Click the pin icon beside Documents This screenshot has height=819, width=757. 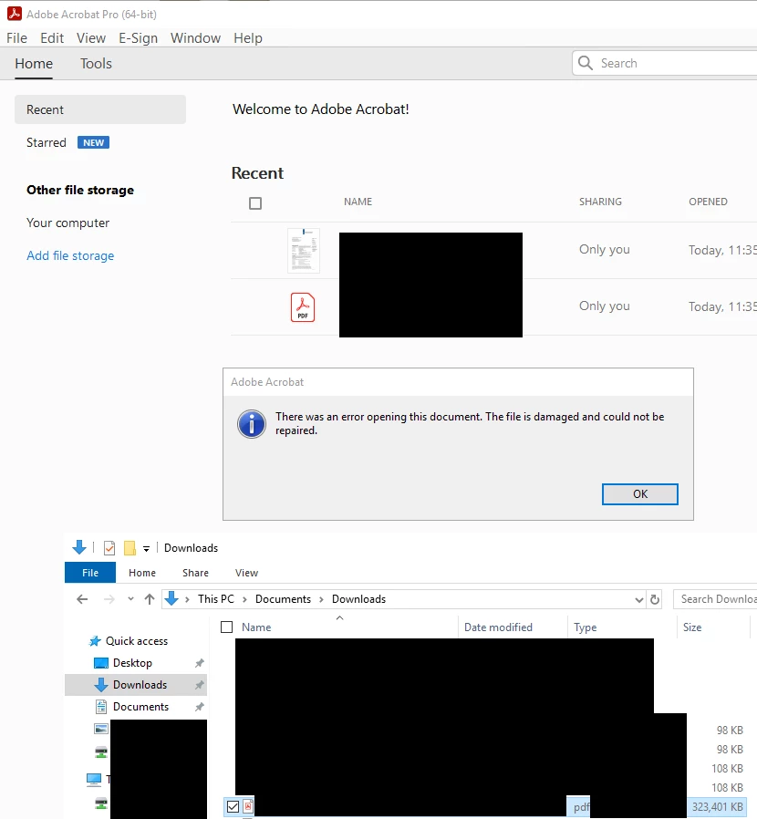pos(199,707)
